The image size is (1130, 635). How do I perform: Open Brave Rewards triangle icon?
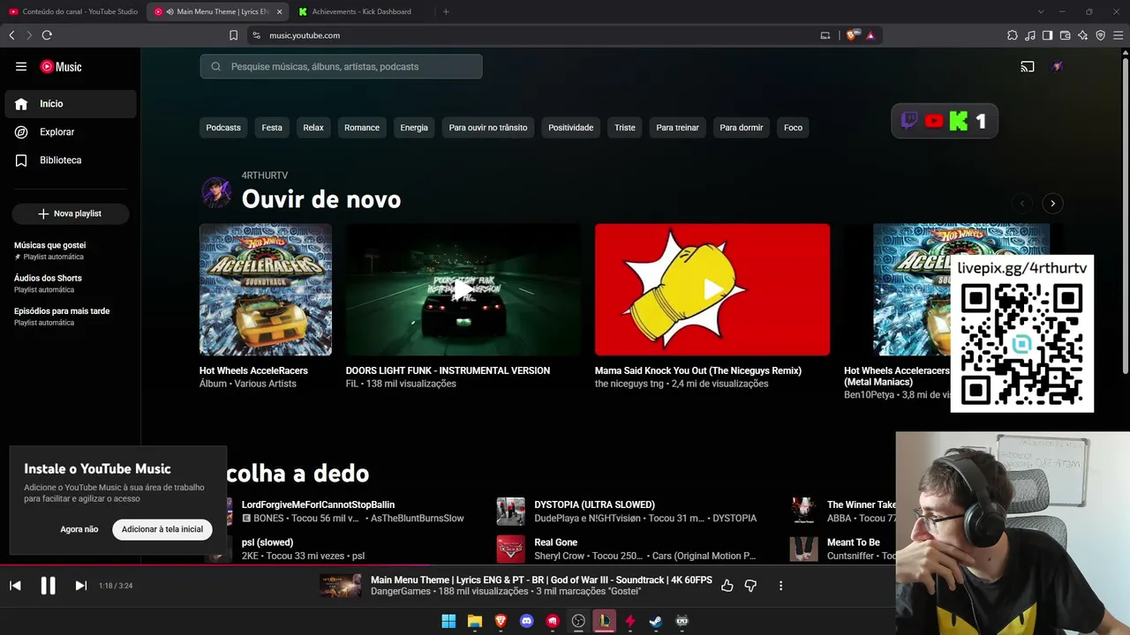point(870,35)
